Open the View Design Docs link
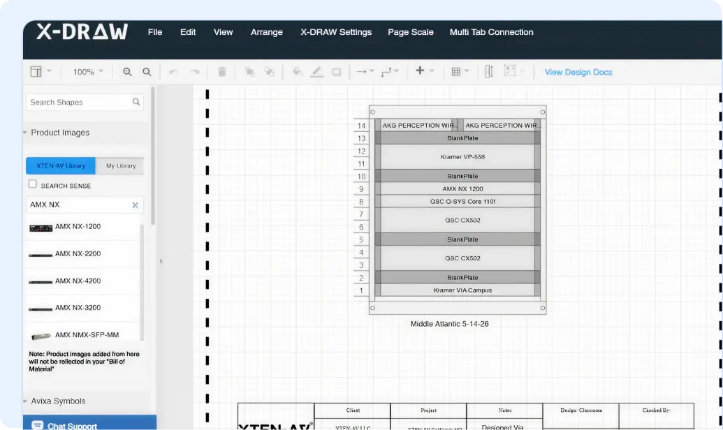 coord(578,72)
